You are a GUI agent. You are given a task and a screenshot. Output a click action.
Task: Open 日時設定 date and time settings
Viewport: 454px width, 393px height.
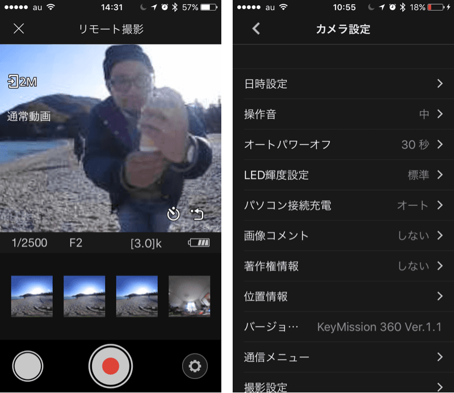click(x=343, y=84)
